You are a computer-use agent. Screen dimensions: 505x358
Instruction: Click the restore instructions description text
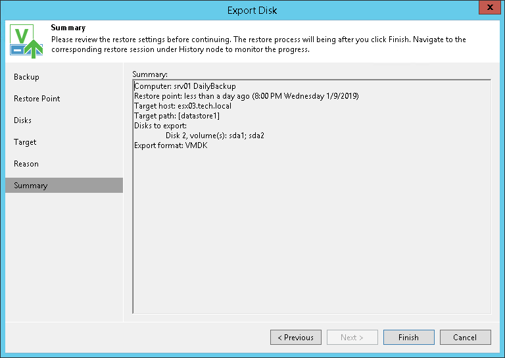(x=258, y=45)
